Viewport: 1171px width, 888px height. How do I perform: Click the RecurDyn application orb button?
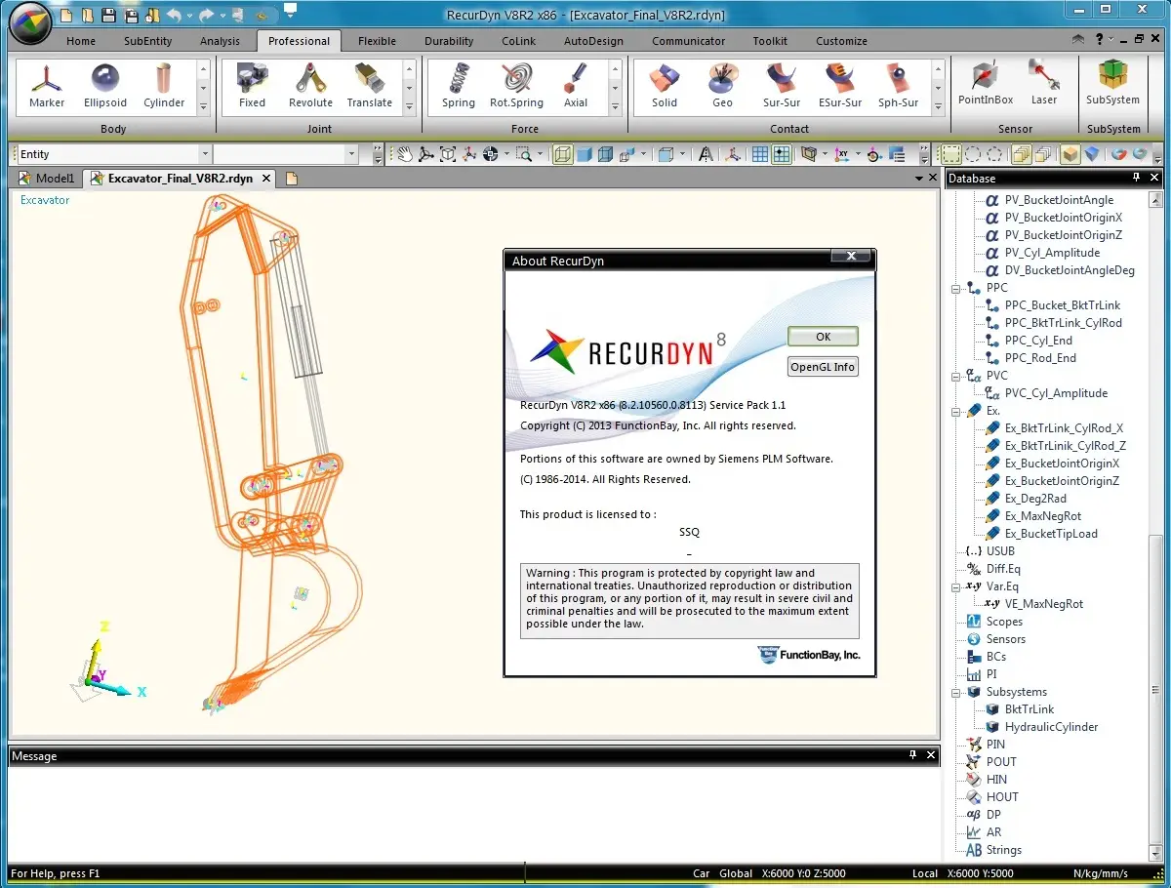(29, 23)
